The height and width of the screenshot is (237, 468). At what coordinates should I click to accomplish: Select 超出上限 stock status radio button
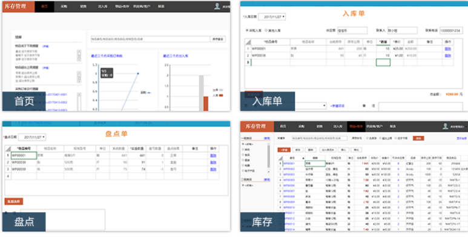[x=380, y=138]
